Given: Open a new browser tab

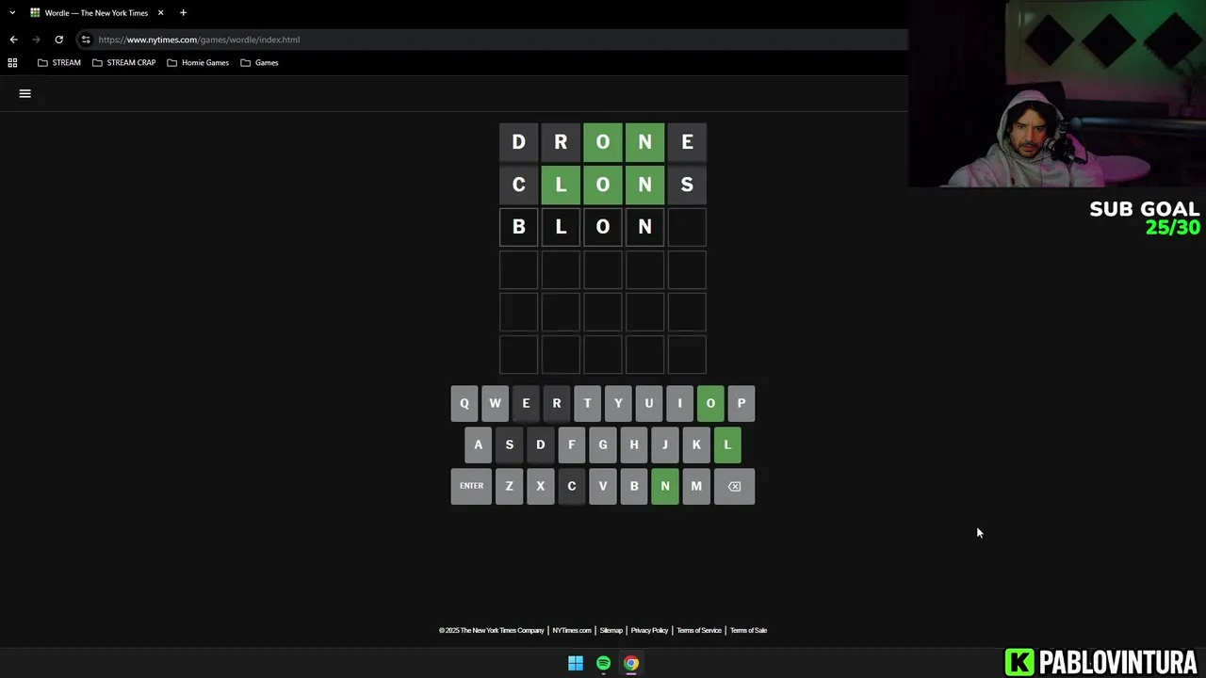Looking at the screenshot, I should [183, 13].
